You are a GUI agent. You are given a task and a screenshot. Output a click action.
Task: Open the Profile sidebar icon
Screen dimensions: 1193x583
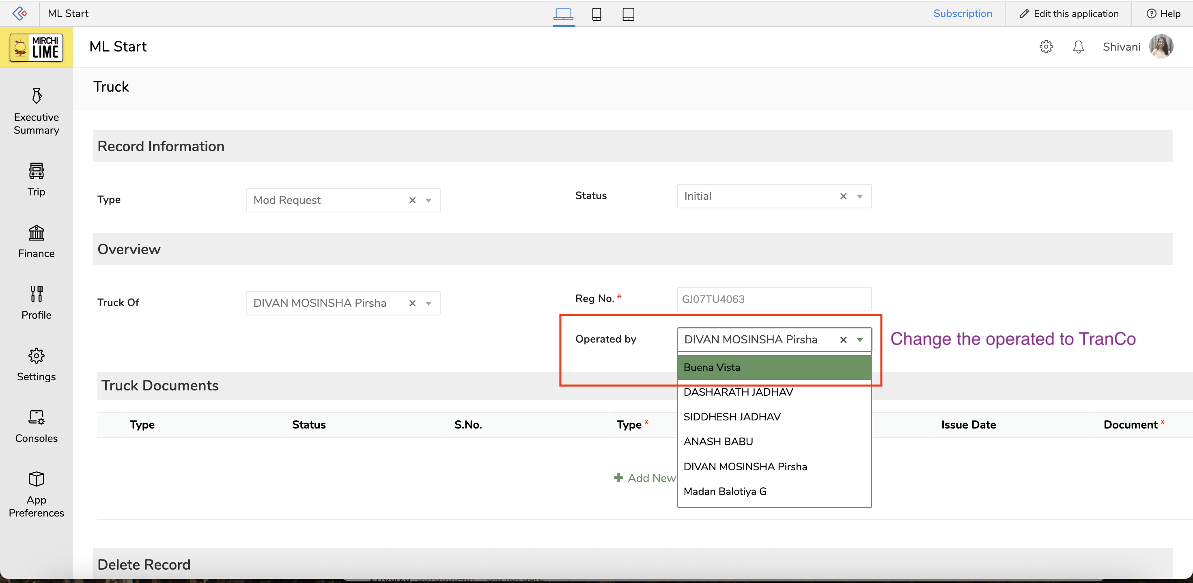click(x=37, y=294)
